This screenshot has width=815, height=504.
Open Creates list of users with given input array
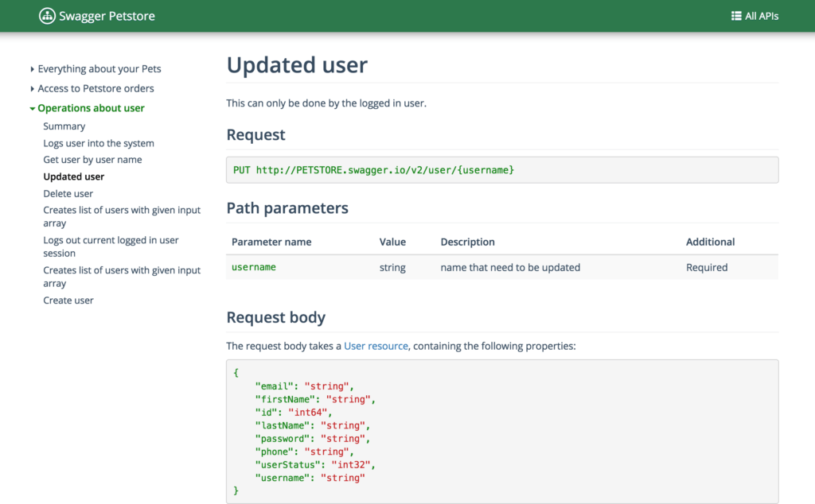(121, 216)
